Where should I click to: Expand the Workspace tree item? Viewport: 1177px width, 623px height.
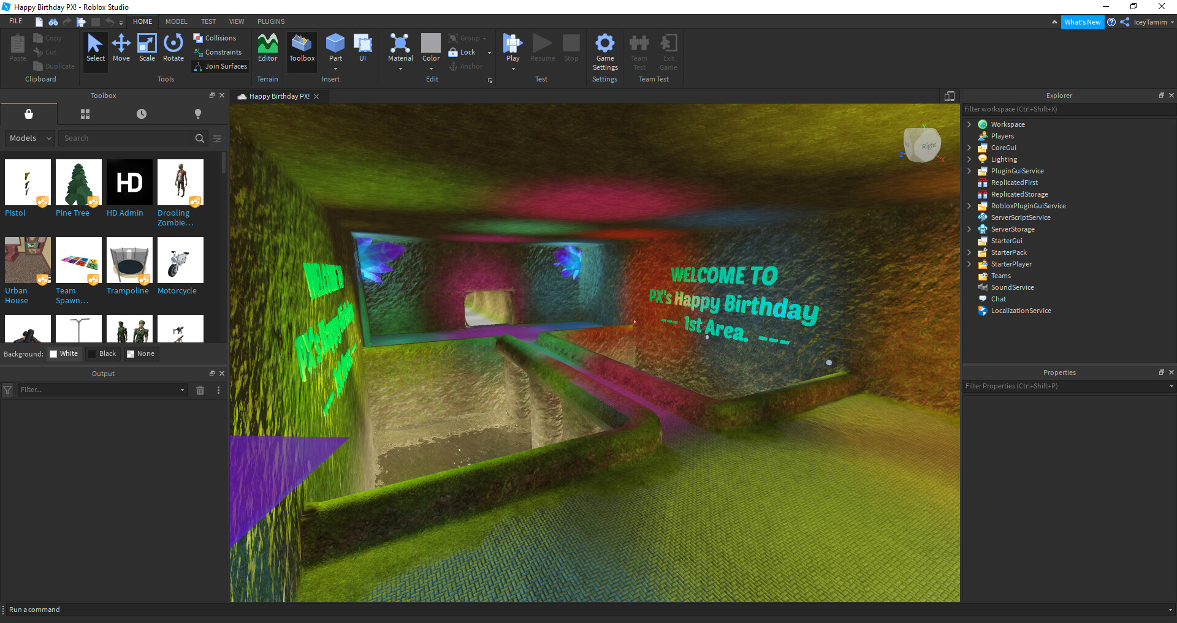coord(969,124)
